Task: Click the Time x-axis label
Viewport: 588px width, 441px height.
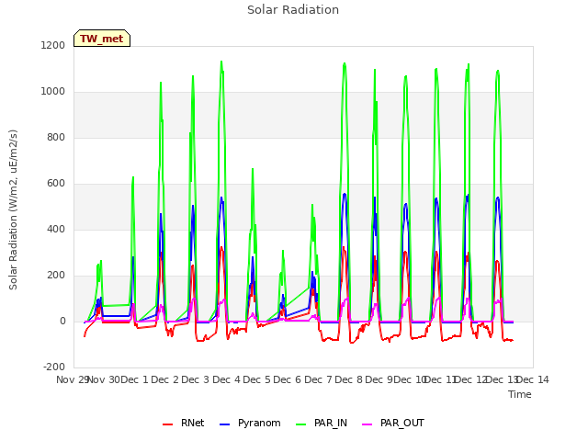Action: (520, 394)
